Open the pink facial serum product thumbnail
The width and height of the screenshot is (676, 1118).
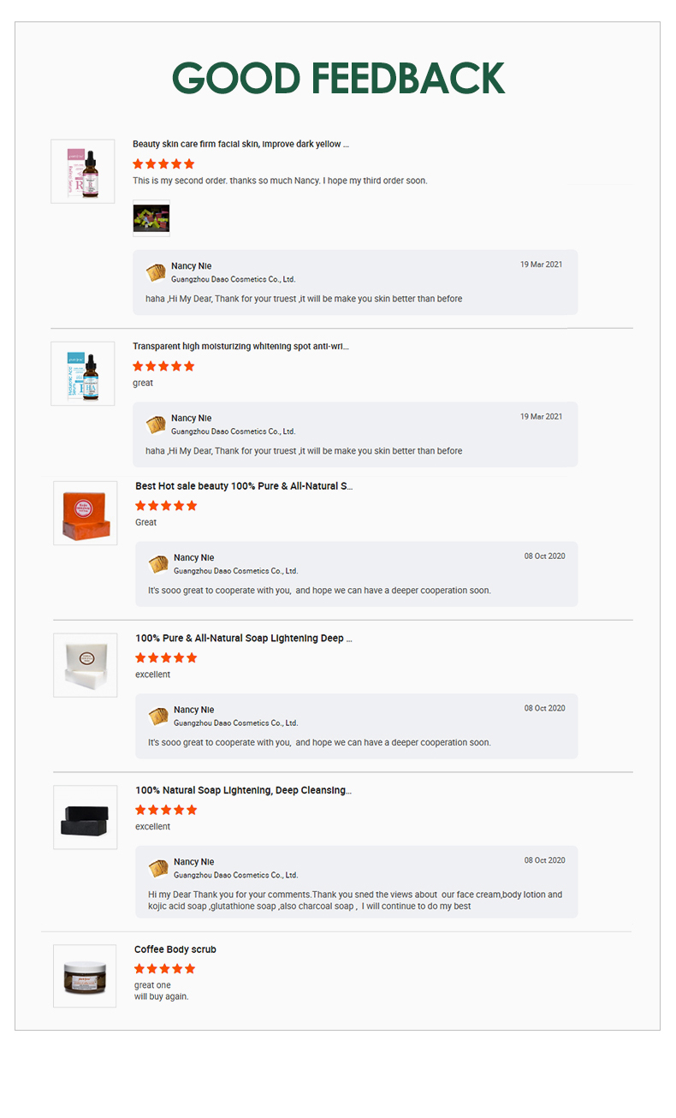(x=83, y=171)
